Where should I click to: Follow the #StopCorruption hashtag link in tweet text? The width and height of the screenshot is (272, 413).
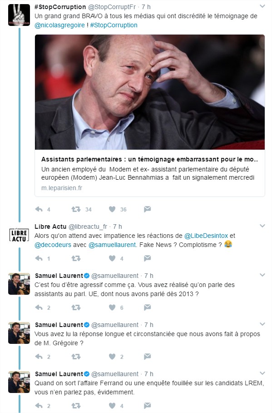tap(114, 25)
